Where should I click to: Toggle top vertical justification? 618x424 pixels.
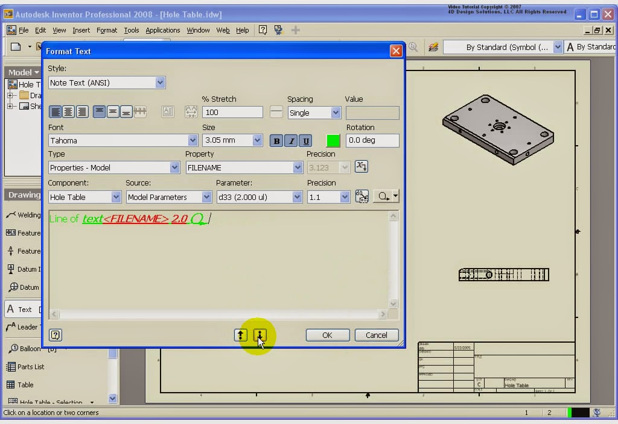click(x=100, y=112)
